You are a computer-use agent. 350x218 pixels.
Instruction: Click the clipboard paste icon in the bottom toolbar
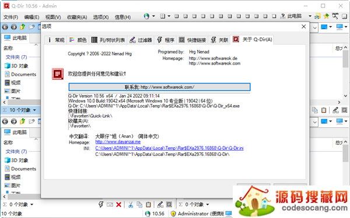[148, 205]
